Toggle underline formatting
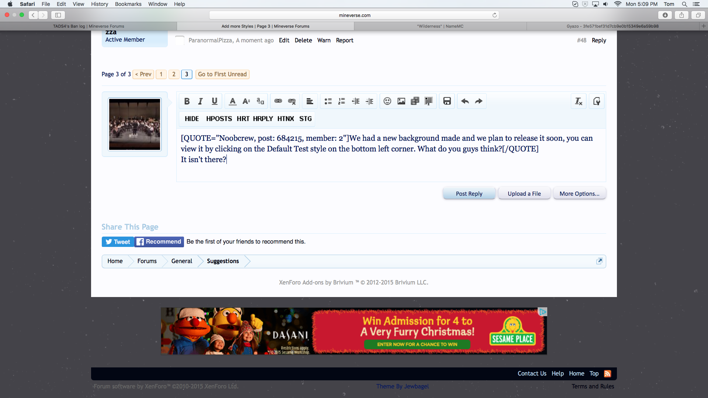This screenshot has width=708, height=398. pyautogui.click(x=214, y=101)
